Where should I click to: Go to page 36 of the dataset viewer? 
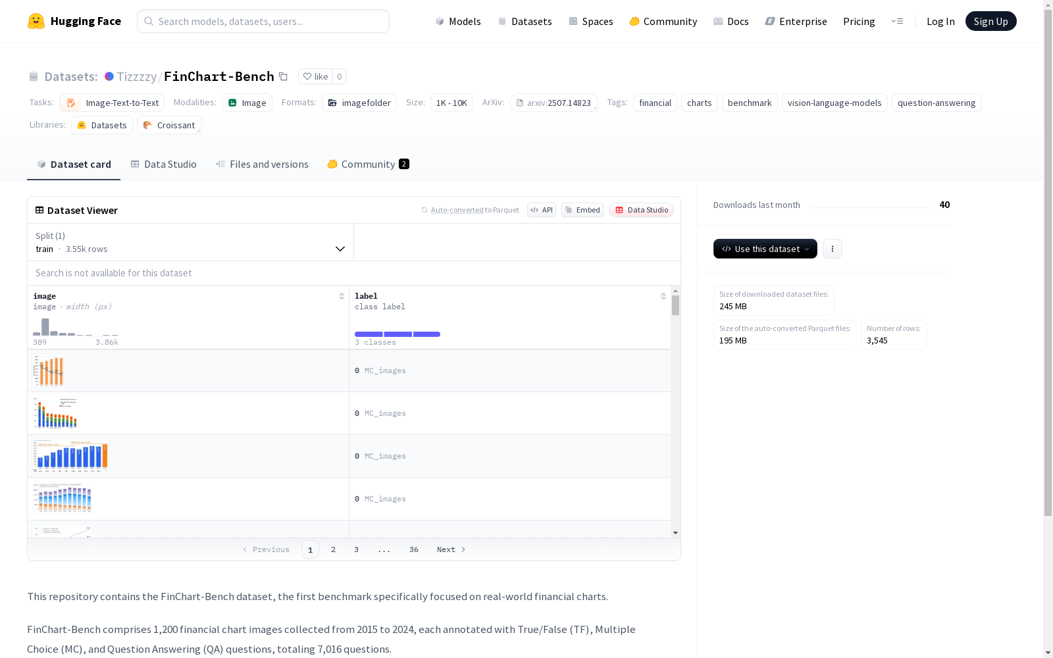tap(414, 549)
